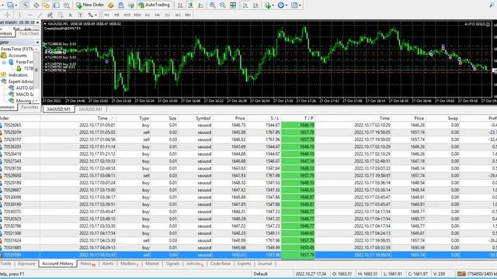Toggle the Data Window icon
497x279 pixels.
36,5
